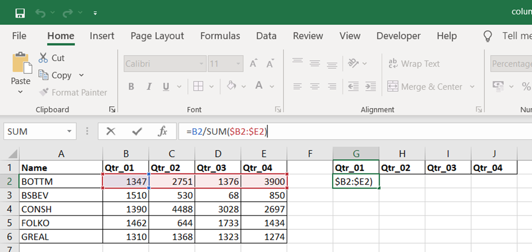Toggle Italic formatting
This screenshot has width=532, height=252.
148,87
